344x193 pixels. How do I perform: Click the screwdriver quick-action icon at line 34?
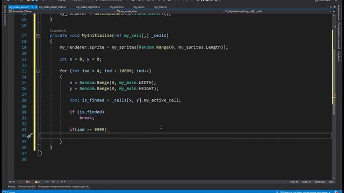[x=30, y=136]
